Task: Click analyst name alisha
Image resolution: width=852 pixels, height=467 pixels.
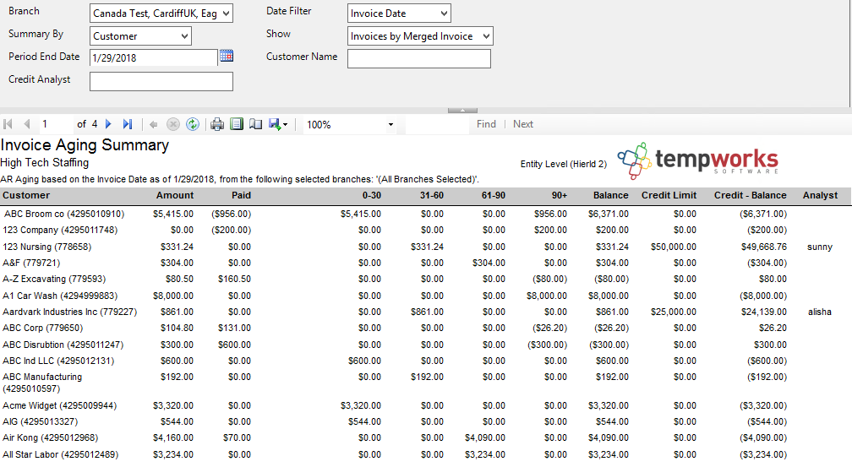Action: click(819, 312)
